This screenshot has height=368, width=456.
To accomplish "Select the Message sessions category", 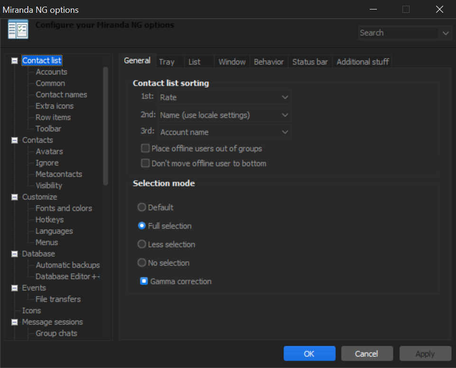I will point(53,322).
